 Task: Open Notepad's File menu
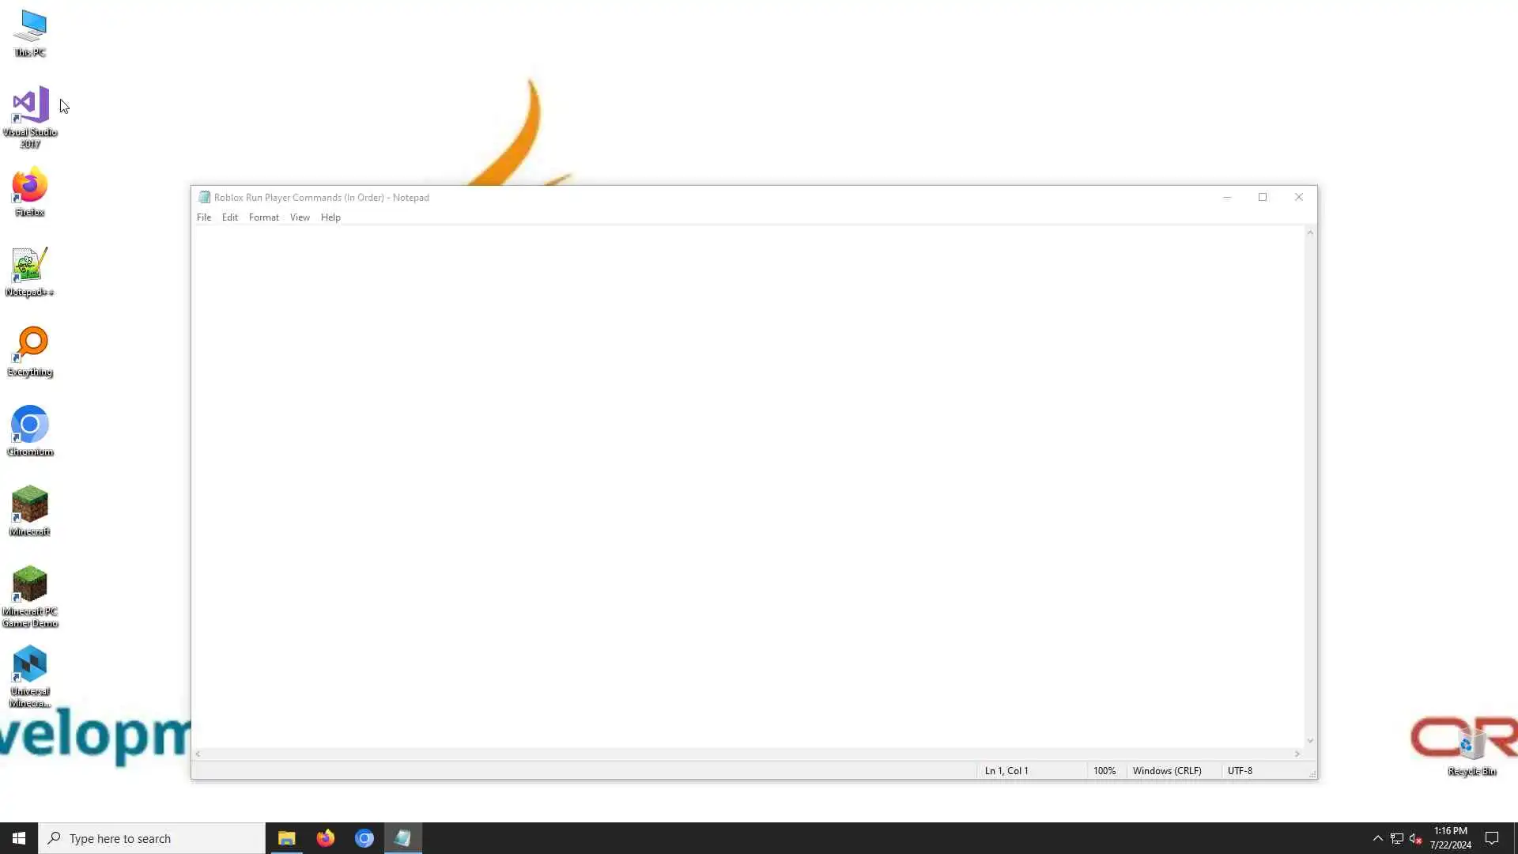click(204, 217)
